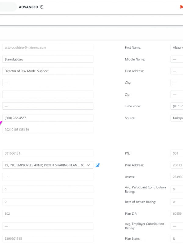Switch to the ADVANCED tab

28,7
